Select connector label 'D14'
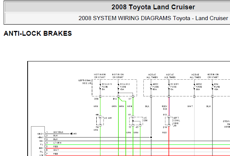The image size is (230, 156). coord(165,127)
